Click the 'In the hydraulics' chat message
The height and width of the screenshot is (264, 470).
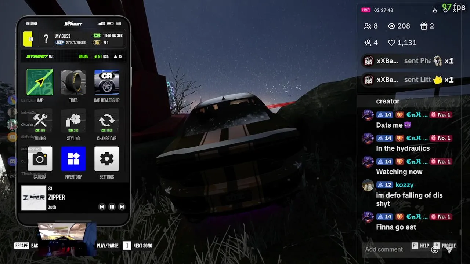[403, 148]
